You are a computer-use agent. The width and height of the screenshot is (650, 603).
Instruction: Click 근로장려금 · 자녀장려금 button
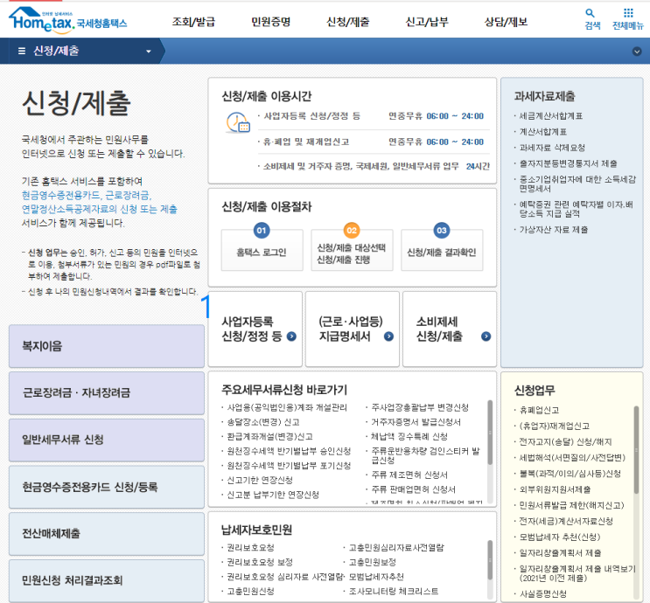click(107, 393)
